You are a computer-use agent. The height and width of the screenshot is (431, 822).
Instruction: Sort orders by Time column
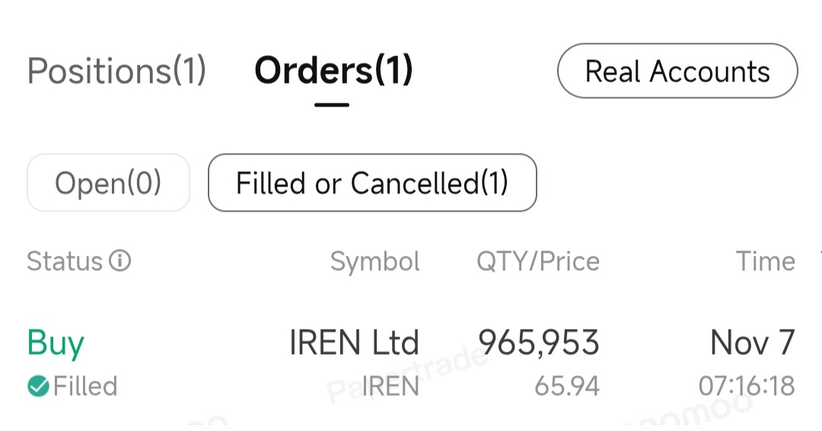766,260
